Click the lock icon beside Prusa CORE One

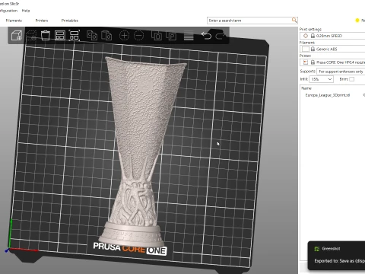coord(313,62)
